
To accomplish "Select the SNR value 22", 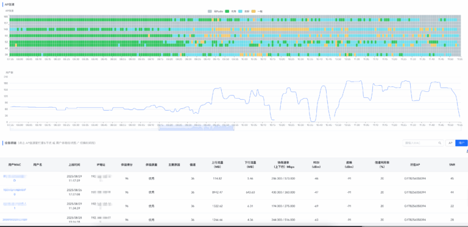I will [x=452, y=206].
